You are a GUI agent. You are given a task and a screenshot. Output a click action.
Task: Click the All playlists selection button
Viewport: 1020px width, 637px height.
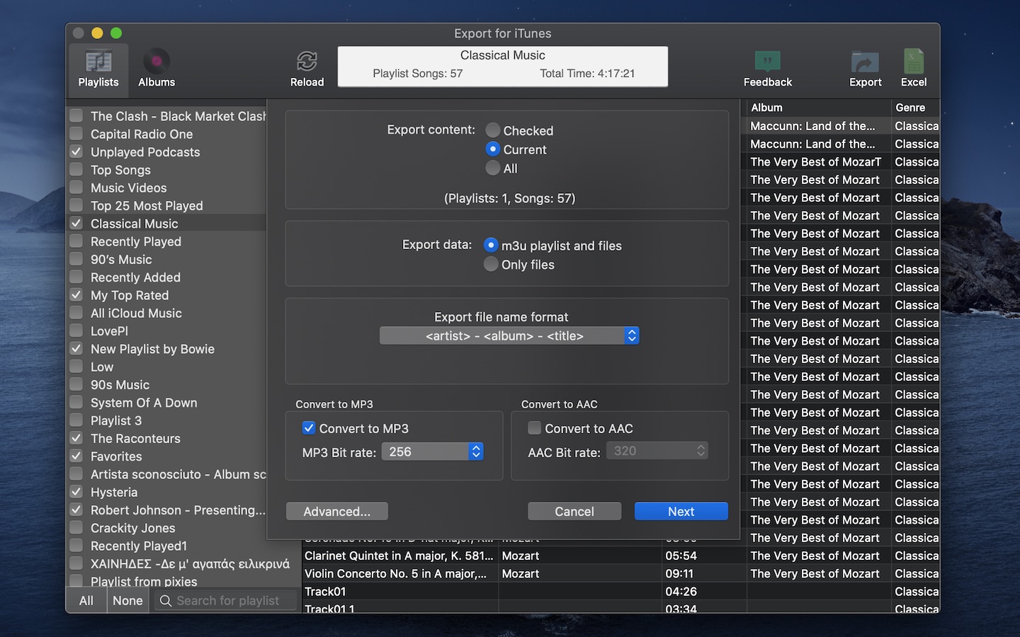pos(86,601)
